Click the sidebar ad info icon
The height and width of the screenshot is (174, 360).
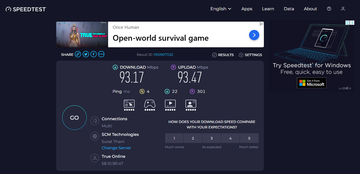click(x=348, y=22)
